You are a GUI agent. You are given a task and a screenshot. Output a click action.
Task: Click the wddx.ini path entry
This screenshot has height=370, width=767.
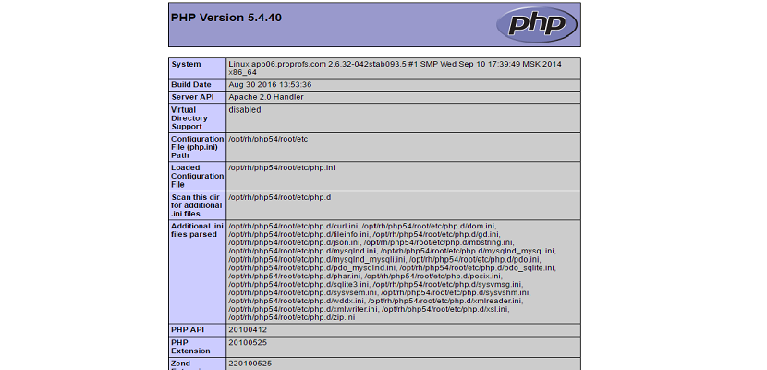(296, 301)
